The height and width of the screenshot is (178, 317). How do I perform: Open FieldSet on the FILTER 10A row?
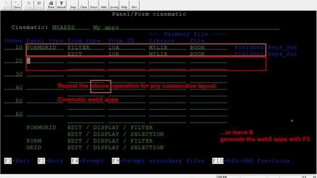coord(249,47)
